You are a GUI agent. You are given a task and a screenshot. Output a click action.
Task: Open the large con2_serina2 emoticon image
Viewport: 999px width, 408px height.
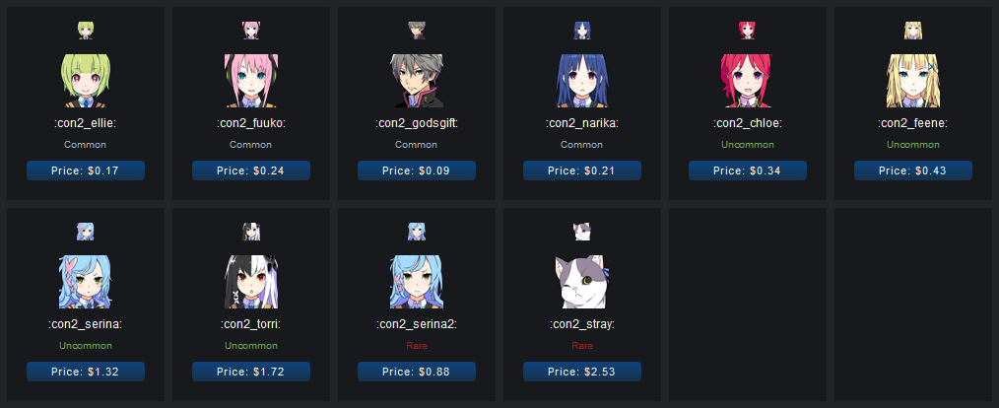417,282
